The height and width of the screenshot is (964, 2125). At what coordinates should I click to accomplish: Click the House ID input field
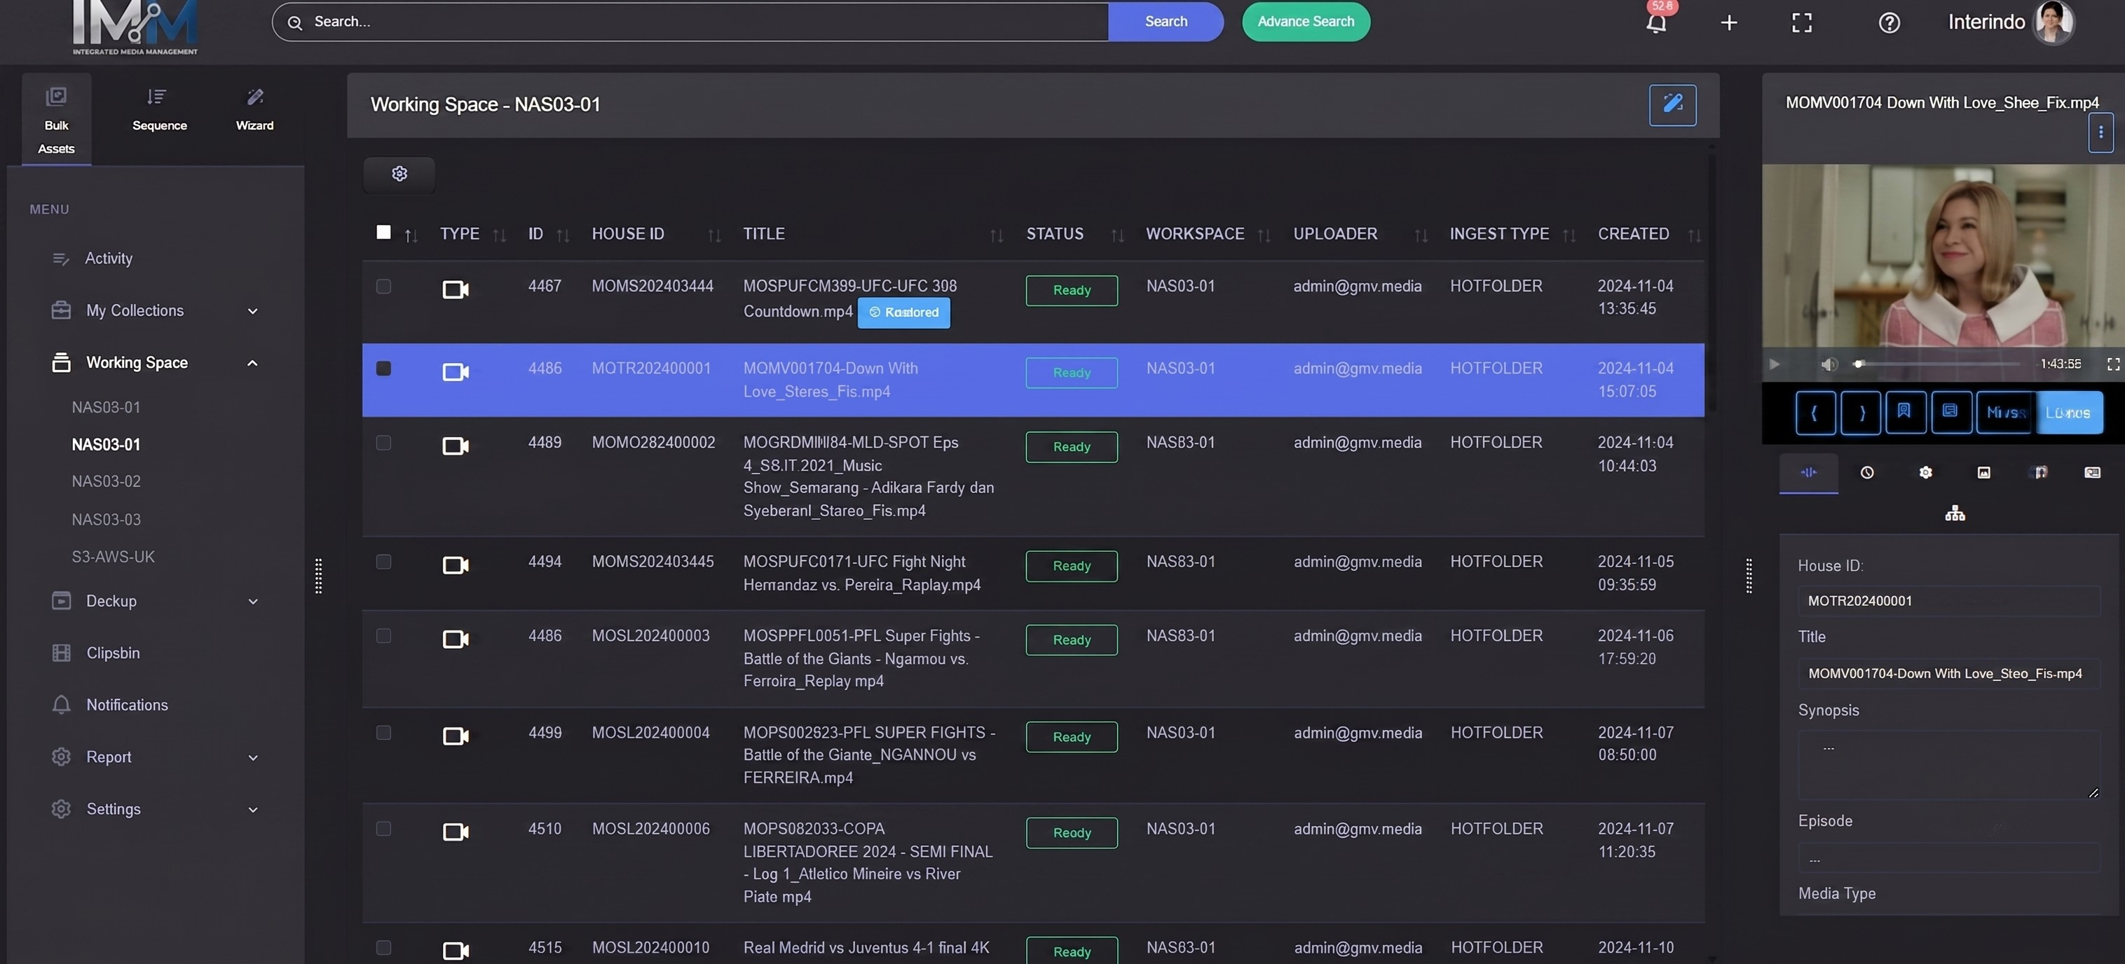1948,601
